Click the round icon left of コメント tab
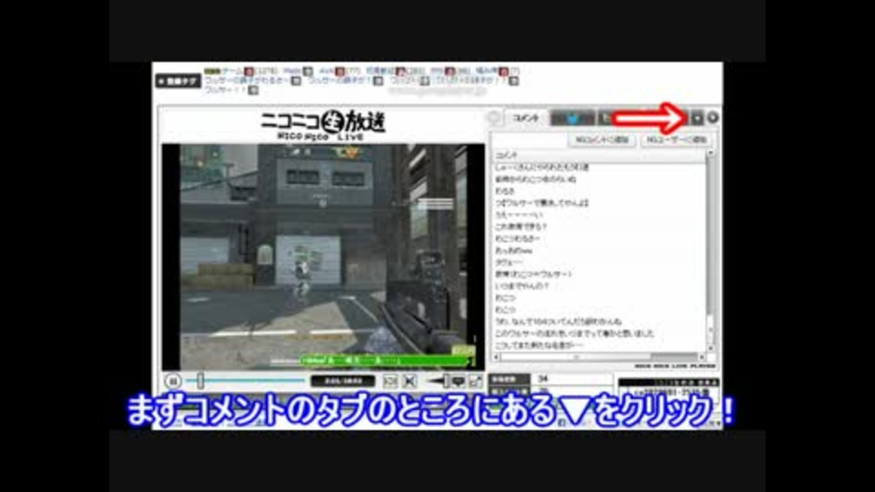The width and height of the screenshot is (875, 492). point(493,118)
